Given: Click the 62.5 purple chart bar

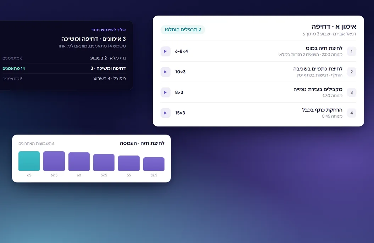Looking at the screenshot, I should 54,161.
